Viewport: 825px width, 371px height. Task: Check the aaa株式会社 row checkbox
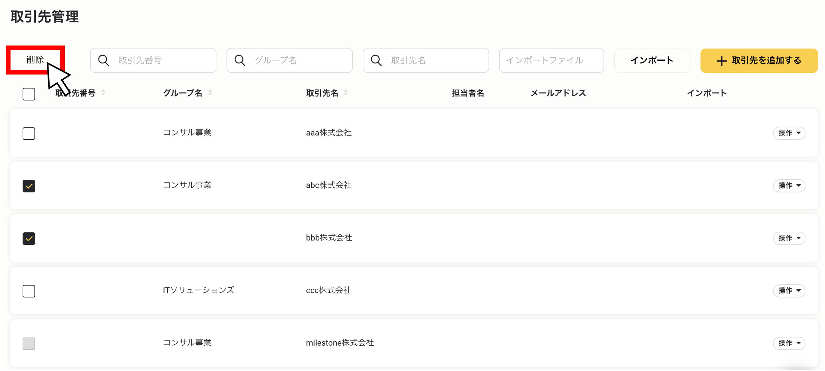[29, 133]
